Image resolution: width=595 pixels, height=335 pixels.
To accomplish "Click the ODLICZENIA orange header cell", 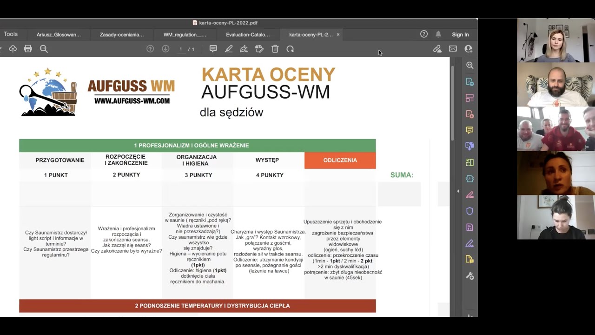I will [x=340, y=160].
